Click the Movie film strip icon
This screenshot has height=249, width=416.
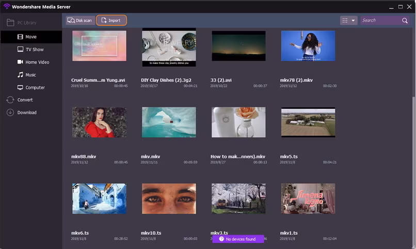click(20, 37)
